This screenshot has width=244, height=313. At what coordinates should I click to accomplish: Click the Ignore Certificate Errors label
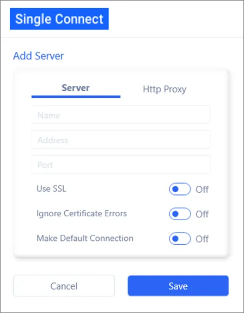point(82,214)
